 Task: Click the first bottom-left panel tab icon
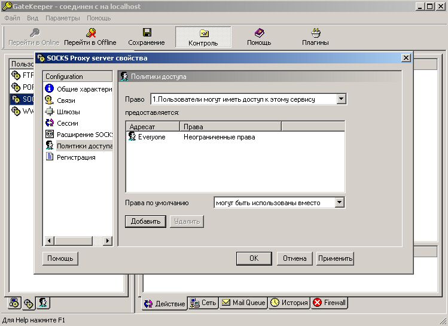14,303
